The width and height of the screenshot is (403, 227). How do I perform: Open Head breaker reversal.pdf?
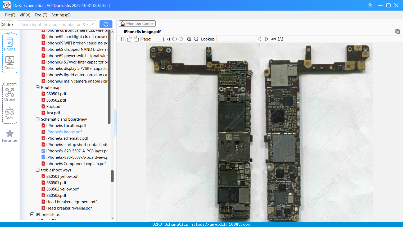[x=67, y=208]
